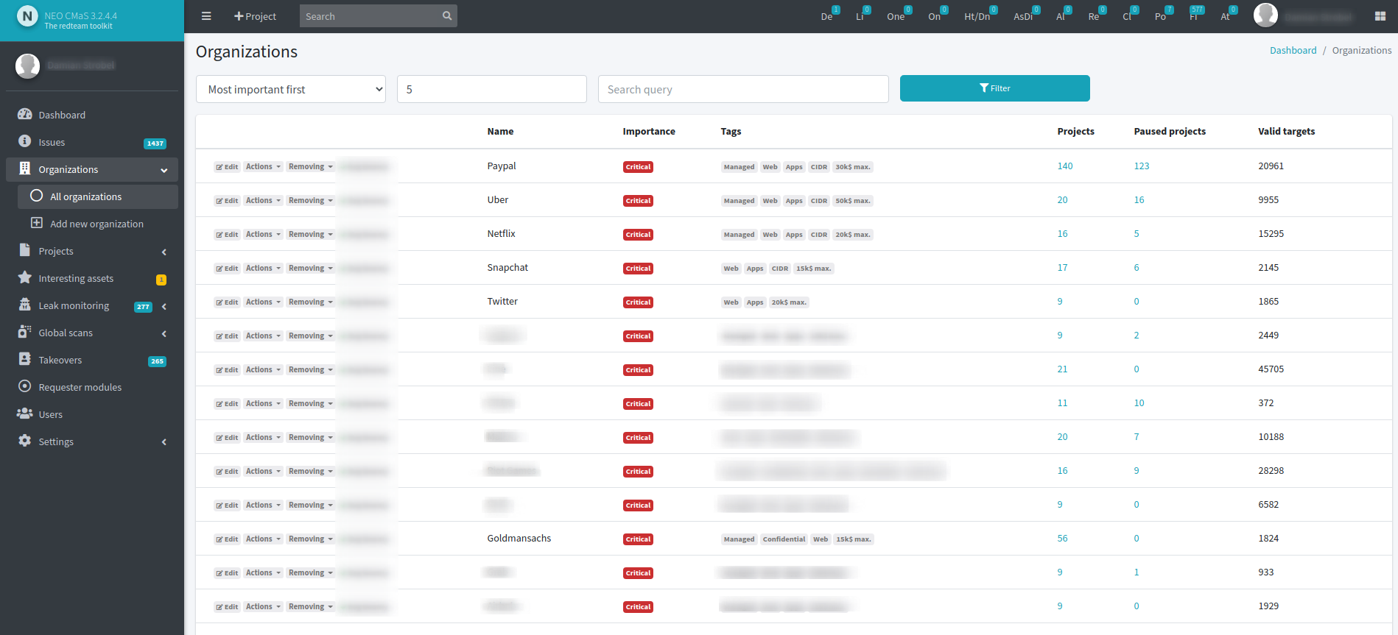
Task: Click Edit for the Snapchat row
Action: [227, 269]
